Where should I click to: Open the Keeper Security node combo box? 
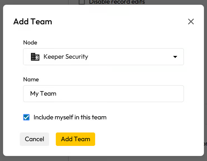click(x=103, y=57)
